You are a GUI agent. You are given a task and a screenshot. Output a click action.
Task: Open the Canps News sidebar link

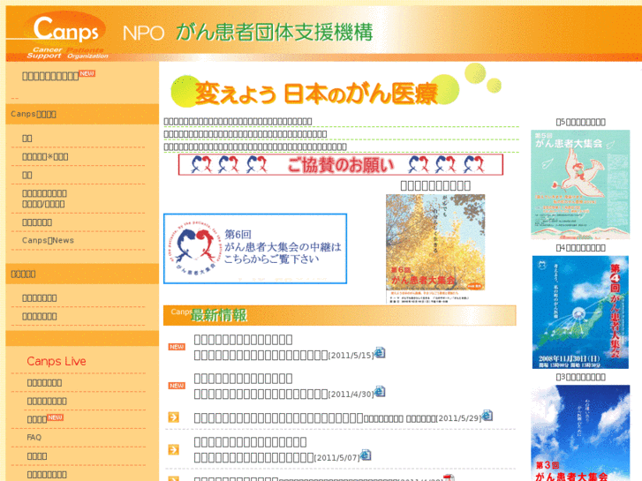tap(48, 240)
